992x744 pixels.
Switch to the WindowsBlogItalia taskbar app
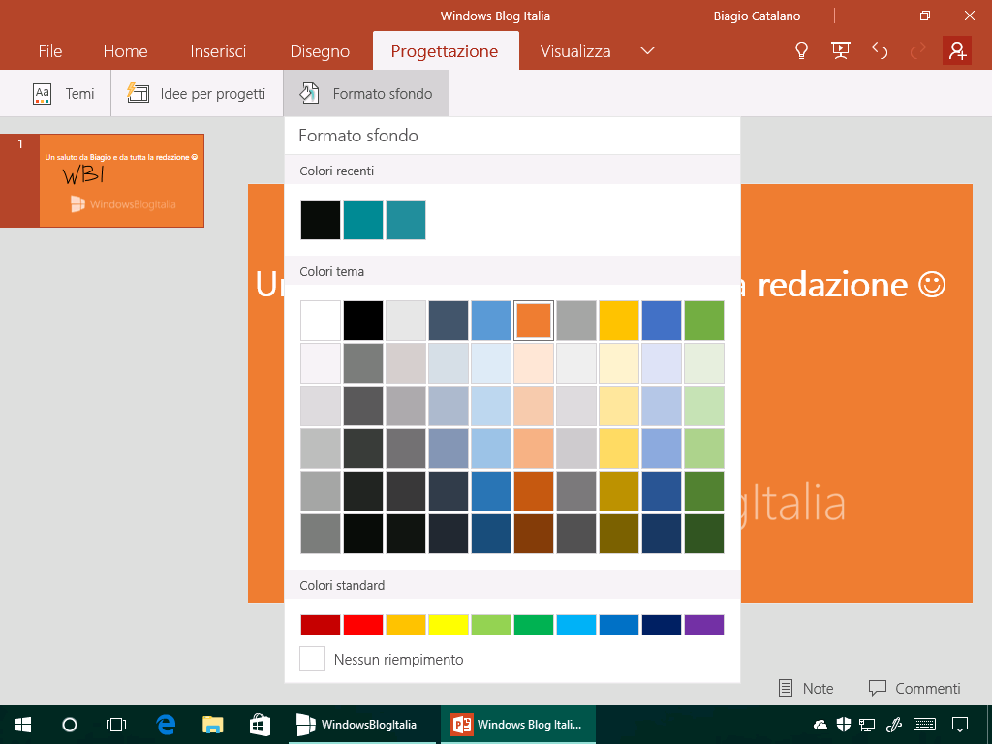tap(362, 725)
